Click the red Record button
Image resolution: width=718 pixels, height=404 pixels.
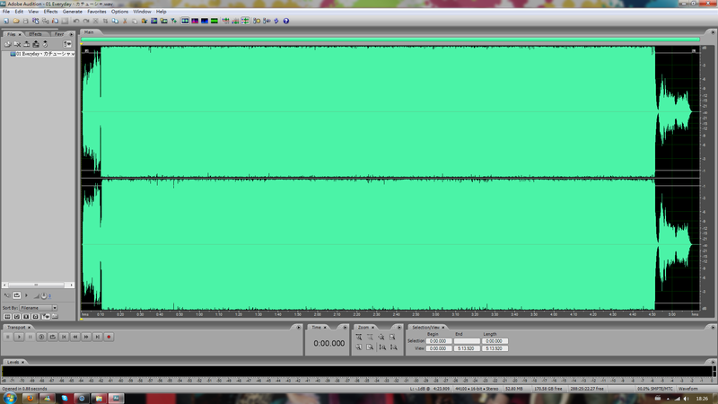[109, 337]
